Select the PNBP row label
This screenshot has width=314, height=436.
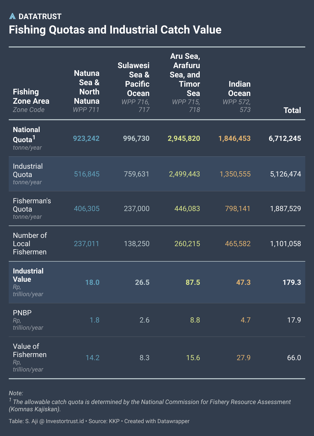tap(22, 313)
